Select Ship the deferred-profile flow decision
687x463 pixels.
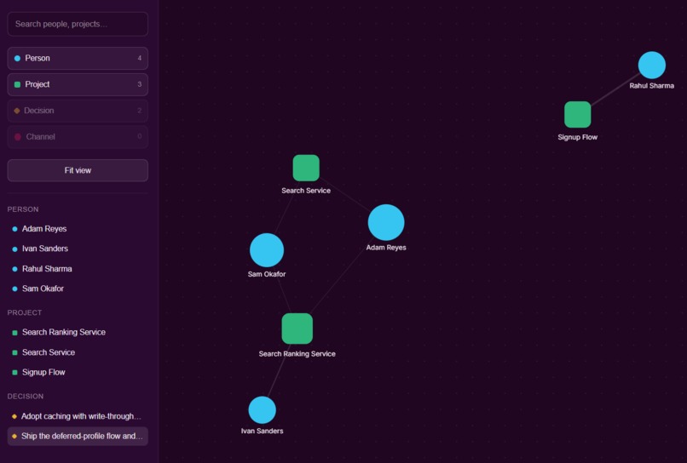(x=78, y=437)
